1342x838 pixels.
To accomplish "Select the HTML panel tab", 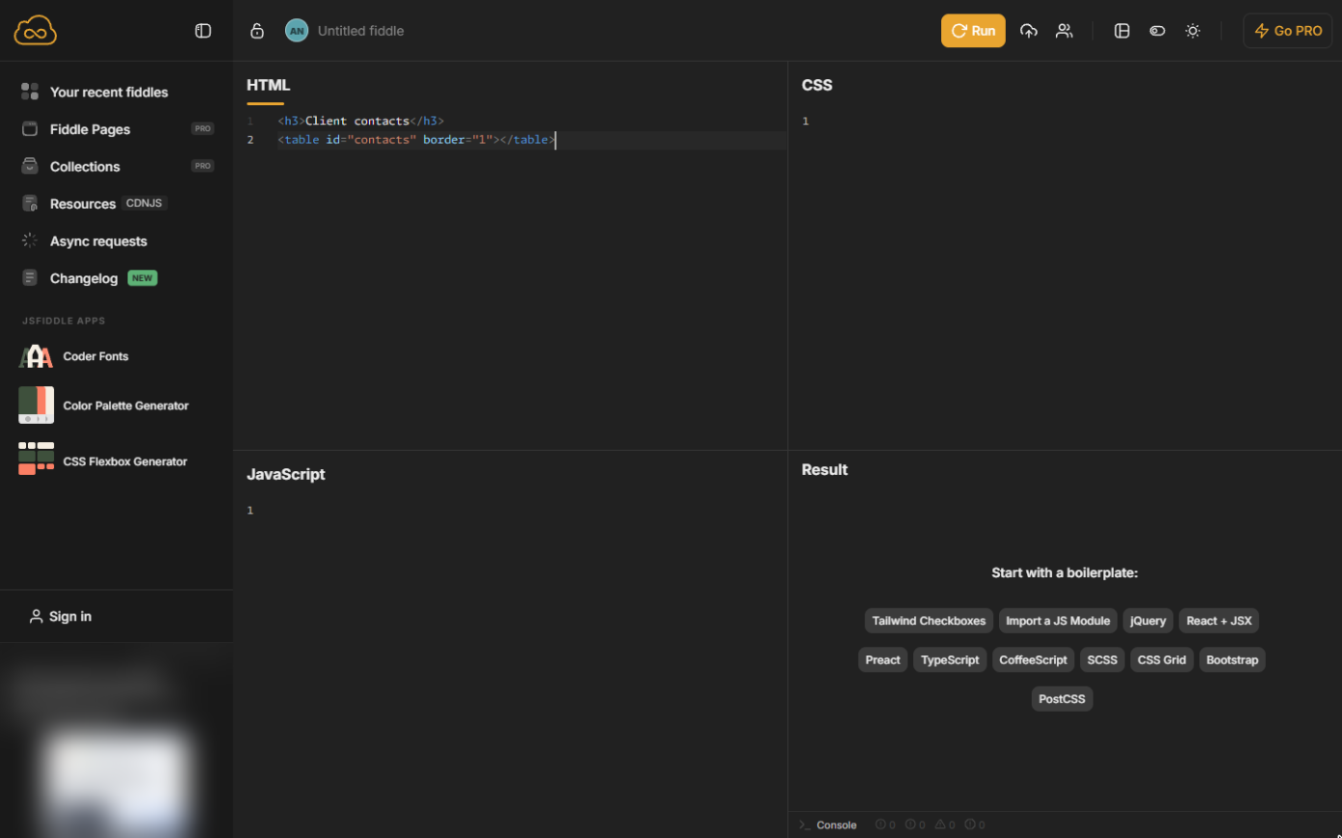I will [x=268, y=85].
